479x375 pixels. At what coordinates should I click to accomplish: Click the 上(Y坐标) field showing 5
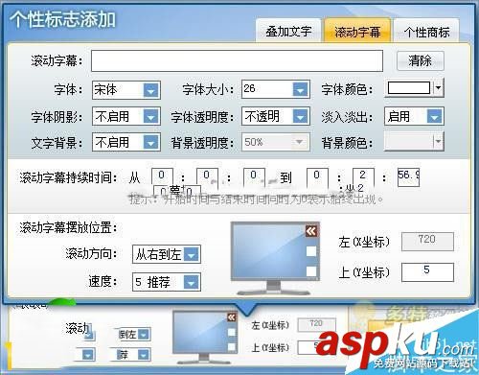(x=427, y=272)
